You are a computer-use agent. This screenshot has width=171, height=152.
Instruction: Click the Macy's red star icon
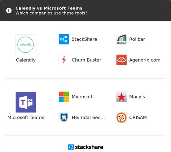pos(121,97)
